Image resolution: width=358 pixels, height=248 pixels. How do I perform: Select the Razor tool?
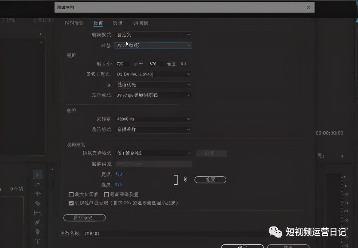[38, 203]
